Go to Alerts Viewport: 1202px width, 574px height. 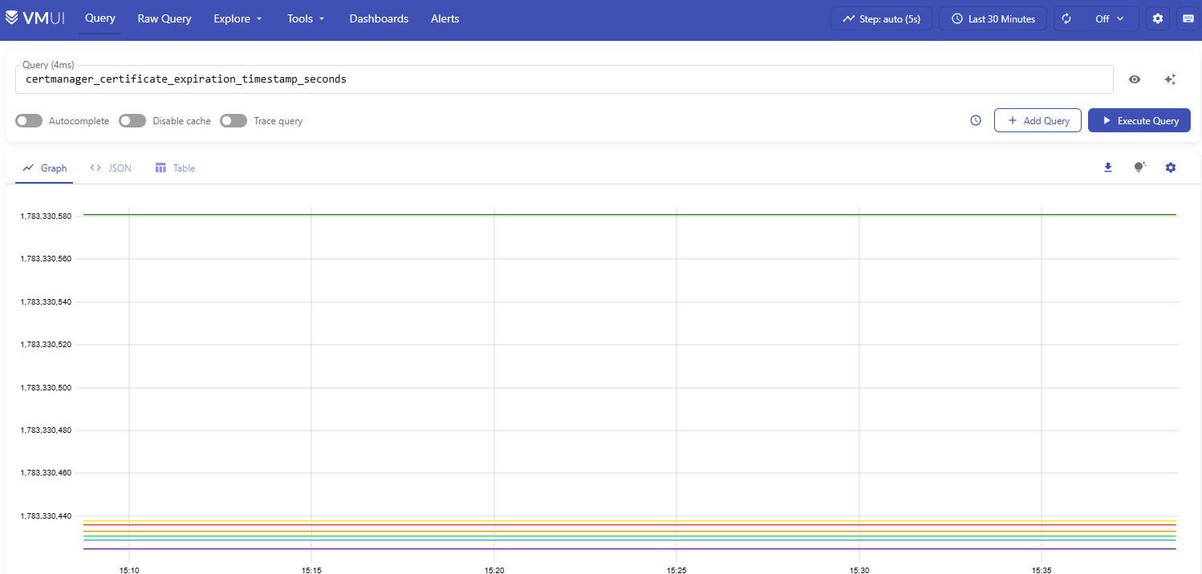click(445, 18)
